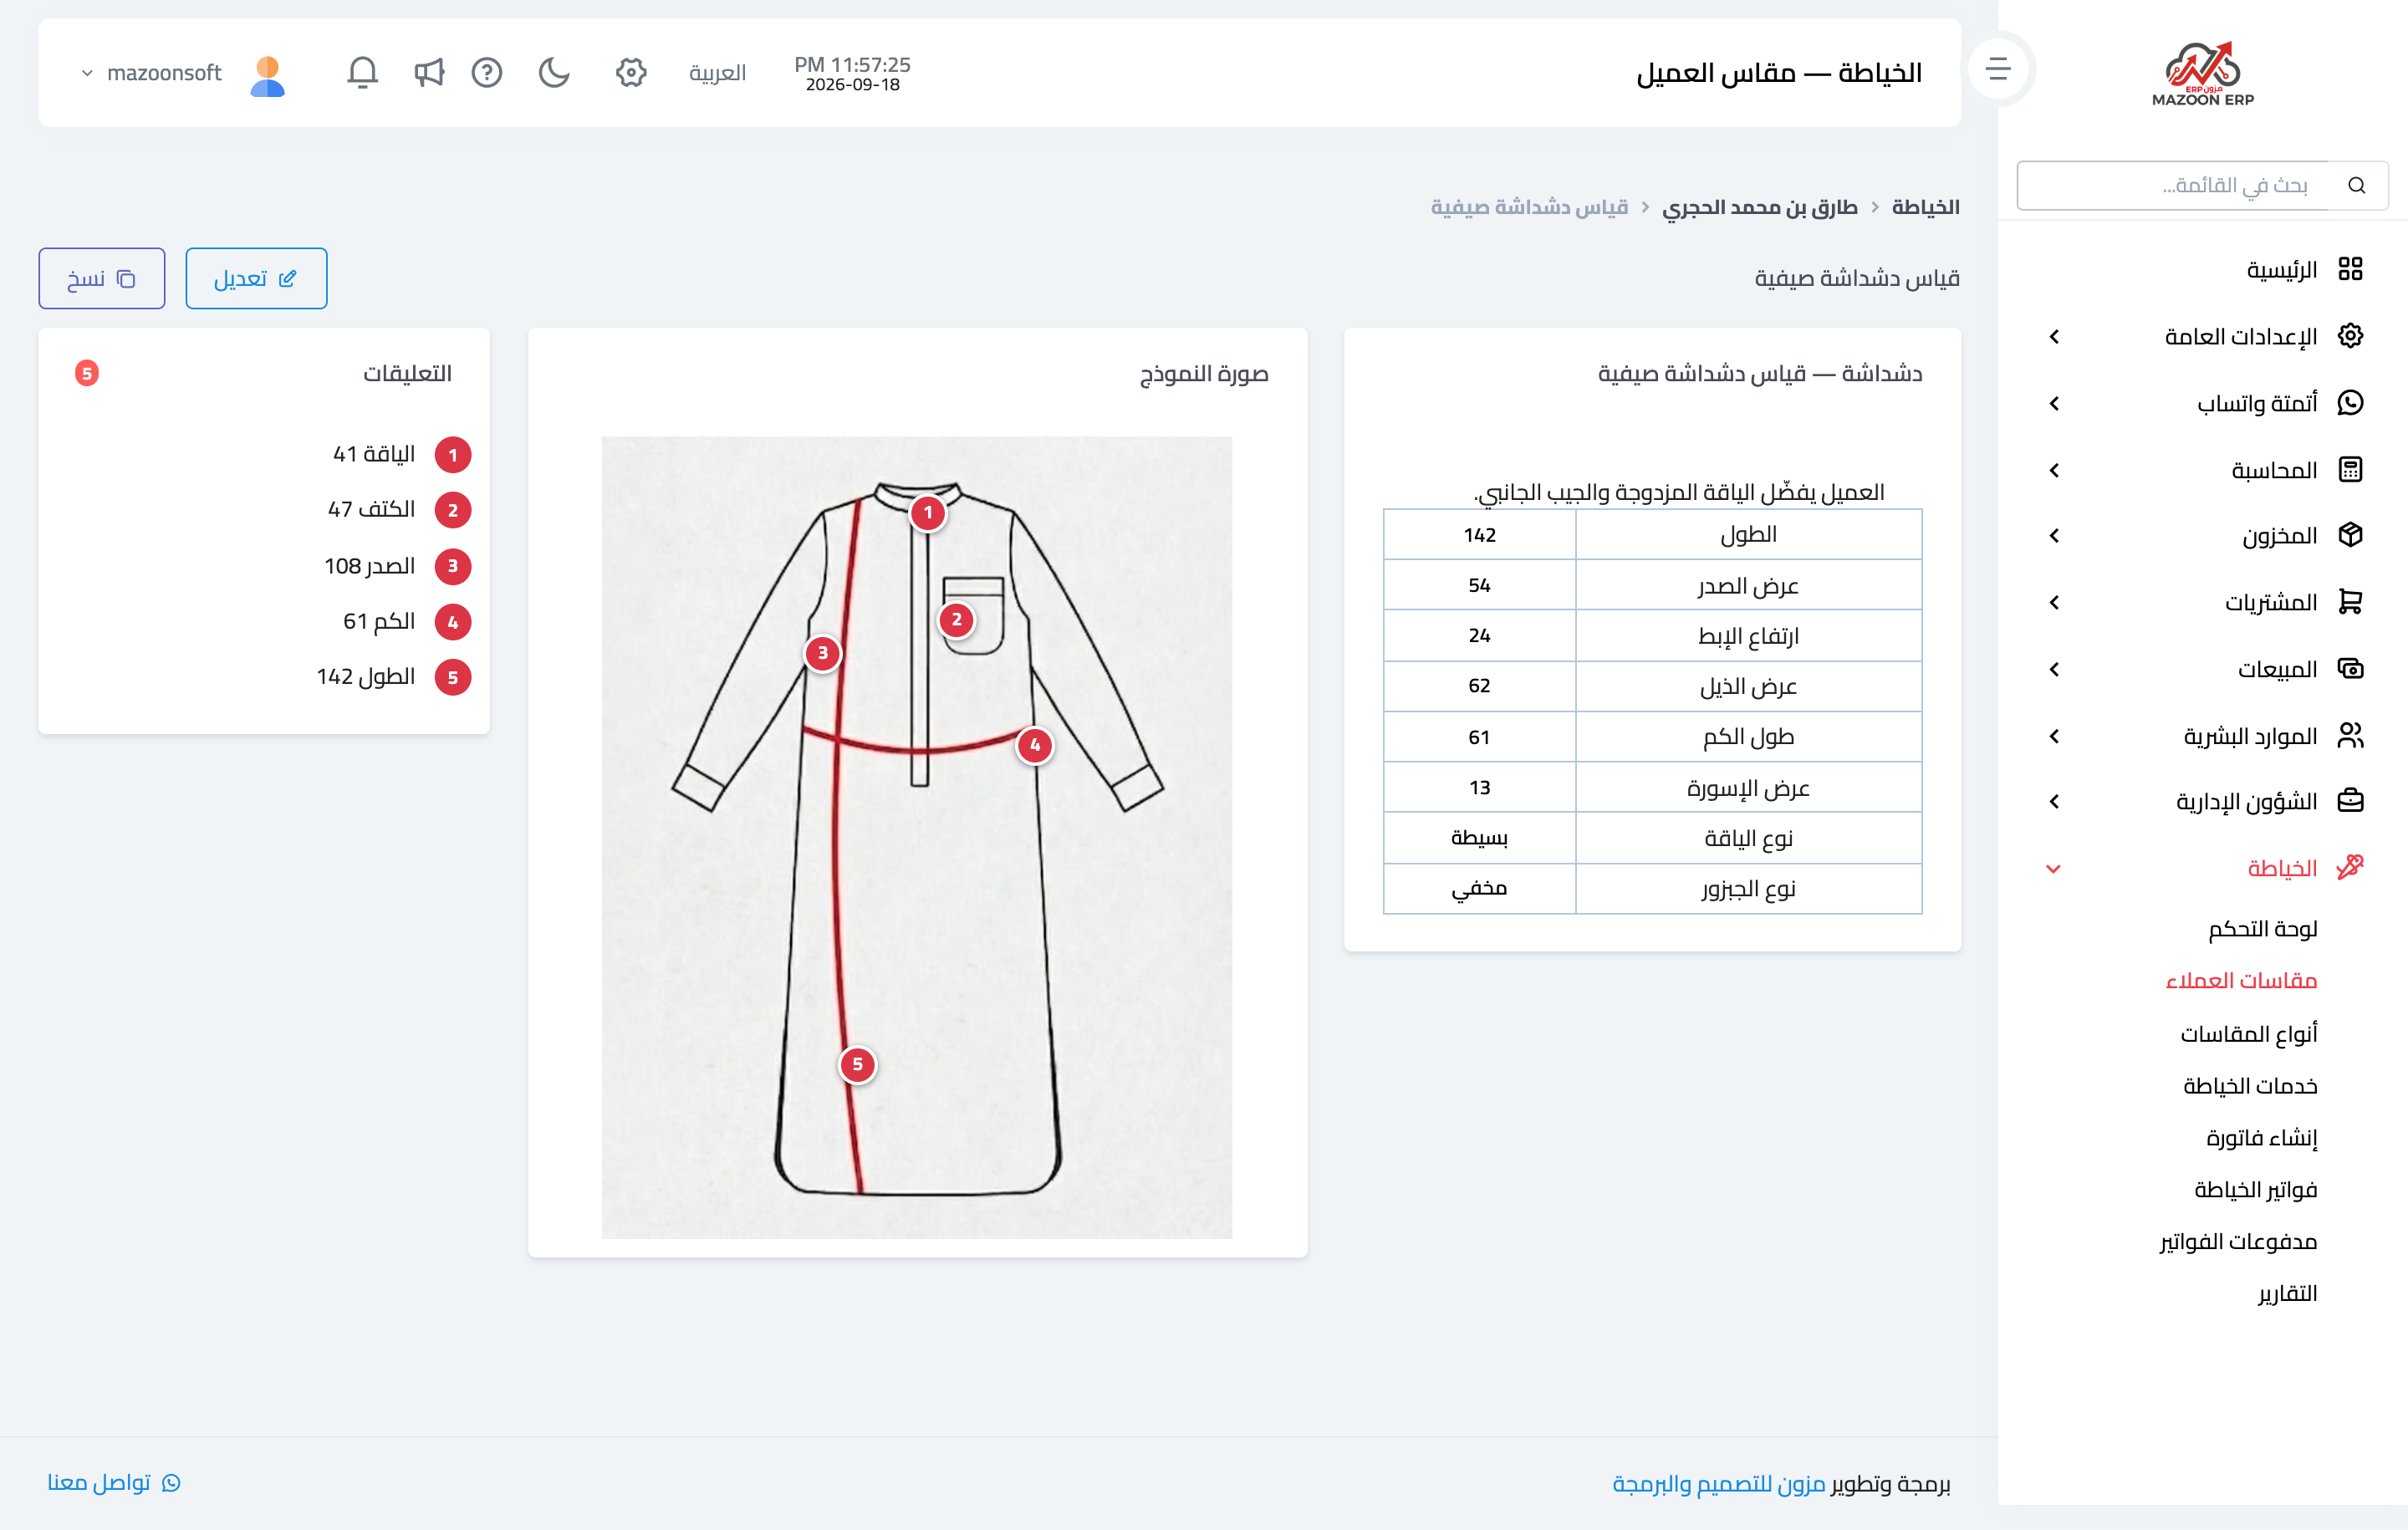The height and width of the screenshot is (1530, 2408).
Task: Open the mazoonsoft user dropdown
Action: 152,73
